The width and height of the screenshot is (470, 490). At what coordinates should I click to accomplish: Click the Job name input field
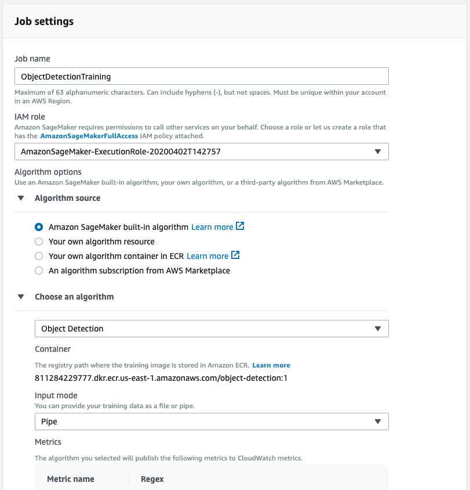(201, 76)
